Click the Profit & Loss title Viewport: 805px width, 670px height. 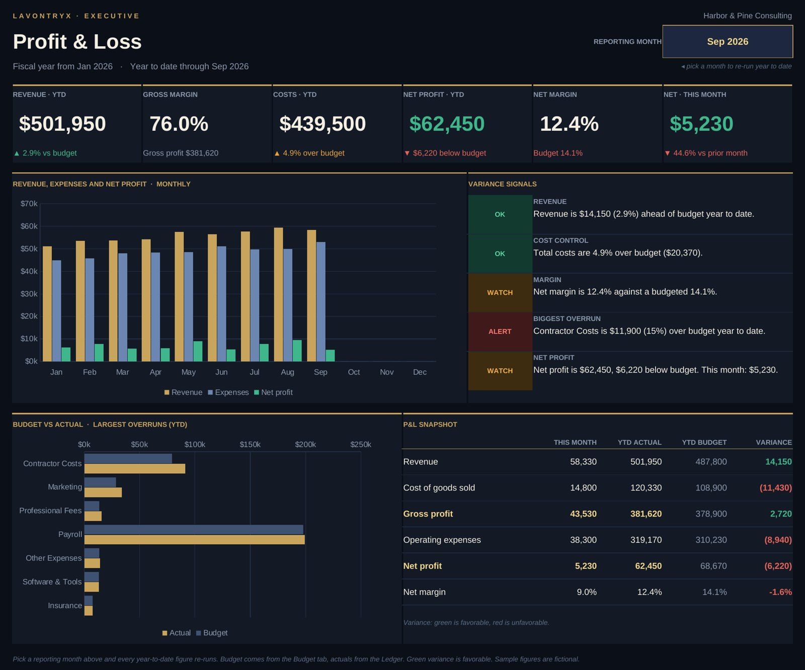coord(77,41)
